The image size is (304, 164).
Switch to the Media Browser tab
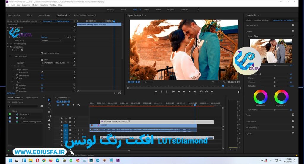point(32,98)
